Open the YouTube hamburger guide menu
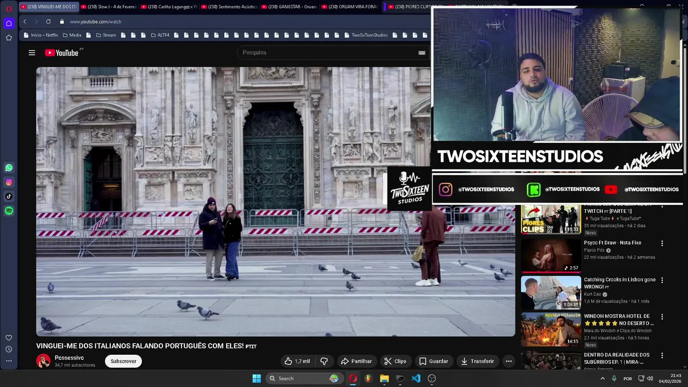 tap(32, 53)
